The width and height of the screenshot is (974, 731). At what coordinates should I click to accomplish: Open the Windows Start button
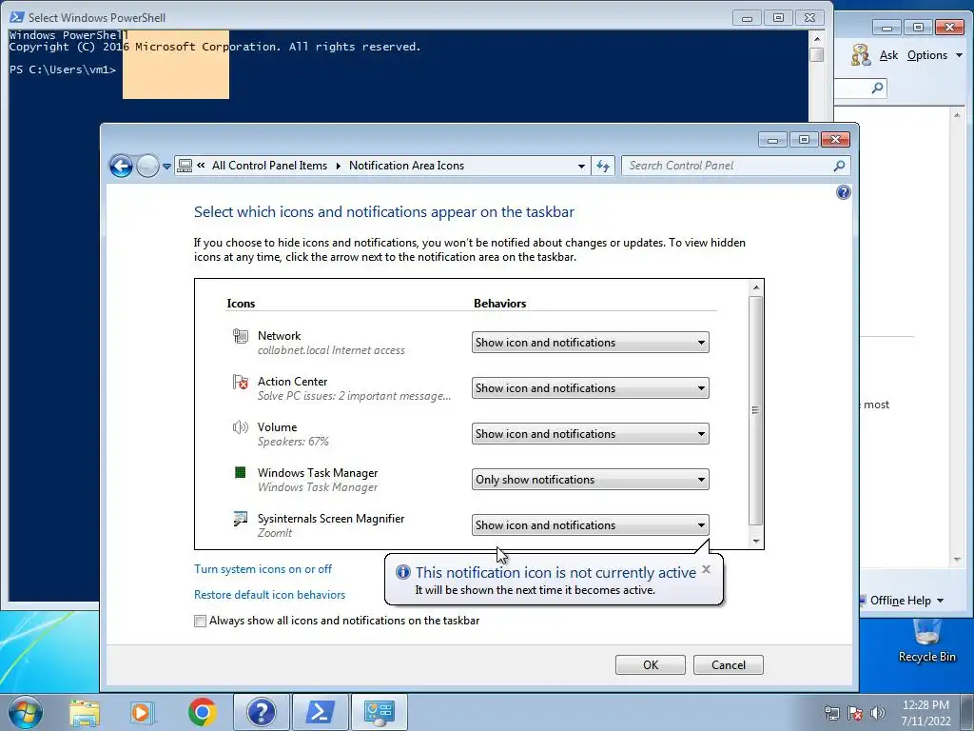(26, 712)
